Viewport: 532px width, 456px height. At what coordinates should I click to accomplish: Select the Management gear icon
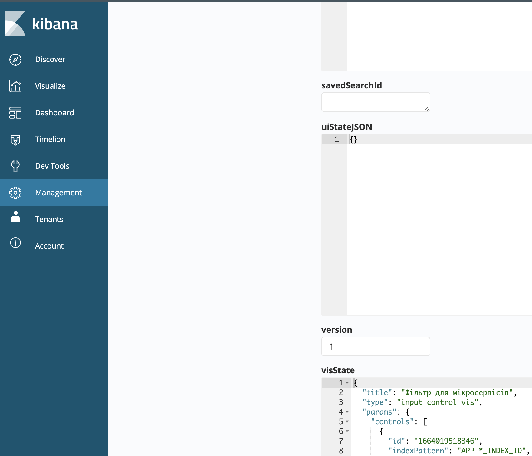[x=15, y=193]
